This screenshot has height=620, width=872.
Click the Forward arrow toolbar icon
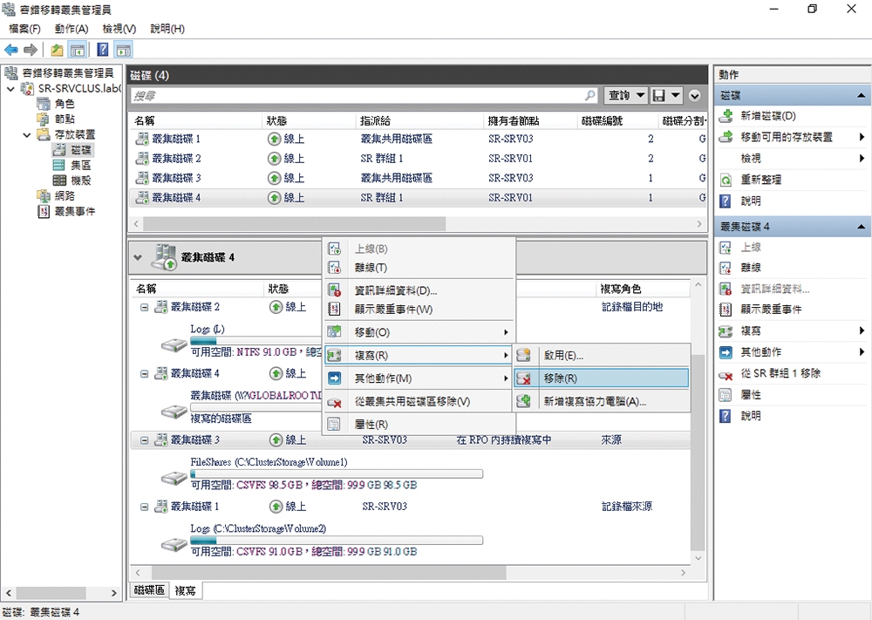point(31,50)
